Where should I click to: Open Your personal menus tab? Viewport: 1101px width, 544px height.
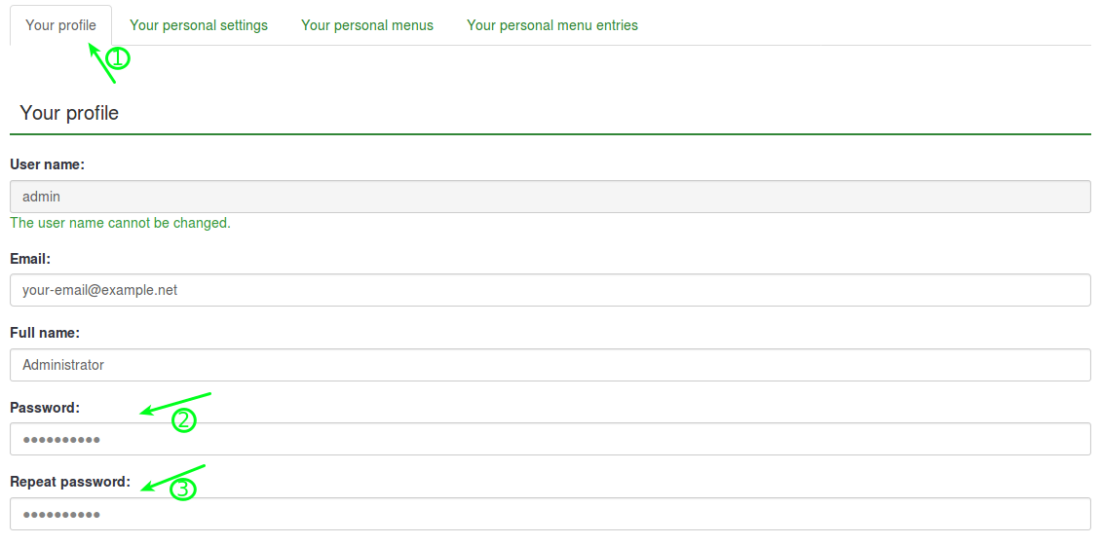367,25
